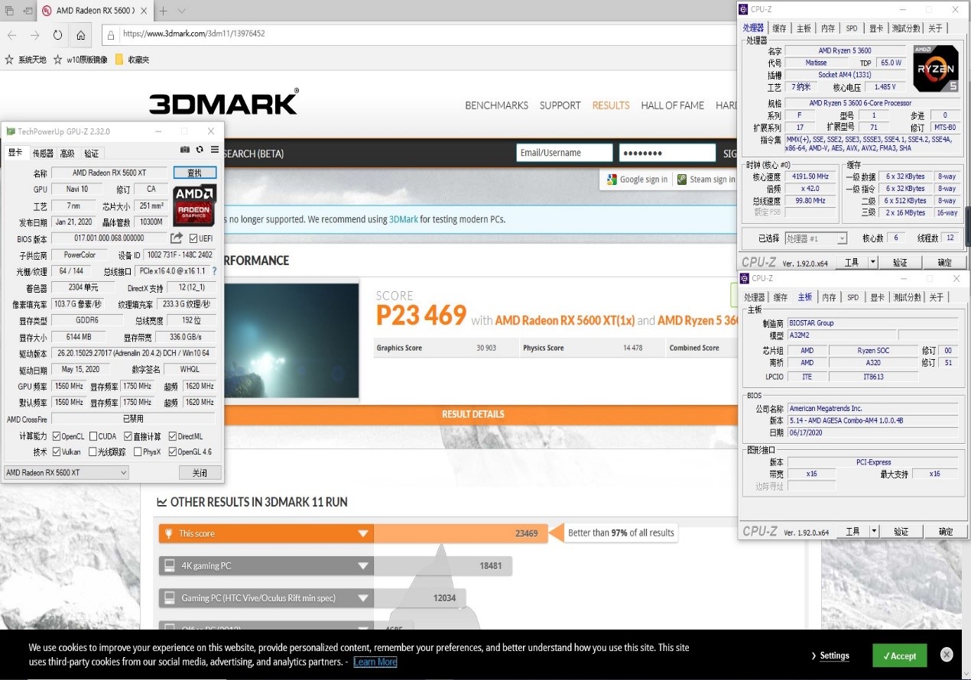Open the 内存 tab in mainboard CPU-Z window

coord(828,297)
